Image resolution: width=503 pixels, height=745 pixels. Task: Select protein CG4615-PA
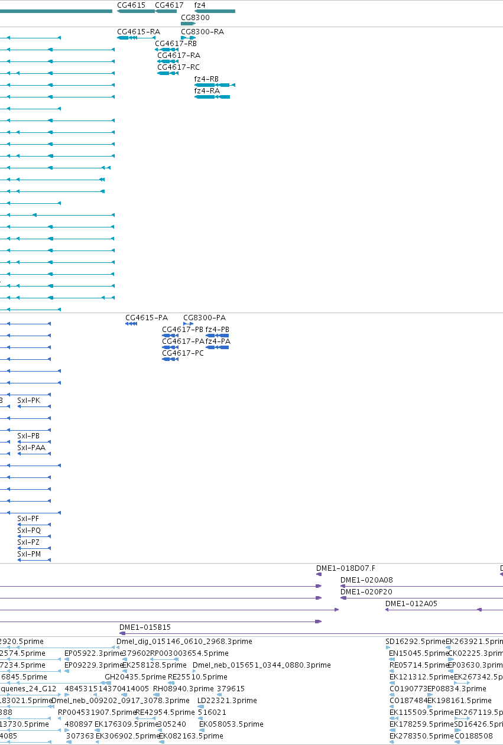147,318
